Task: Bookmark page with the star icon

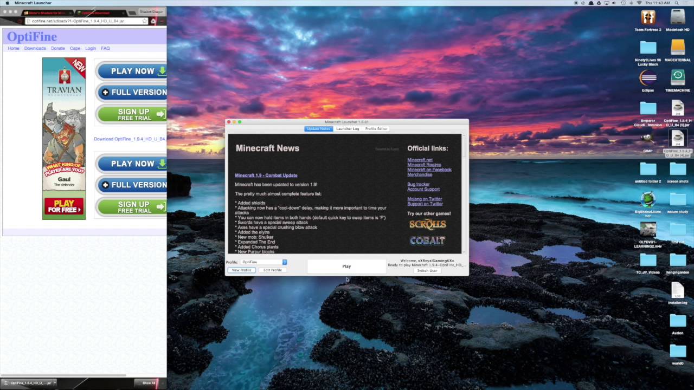Action: point(145,21)
